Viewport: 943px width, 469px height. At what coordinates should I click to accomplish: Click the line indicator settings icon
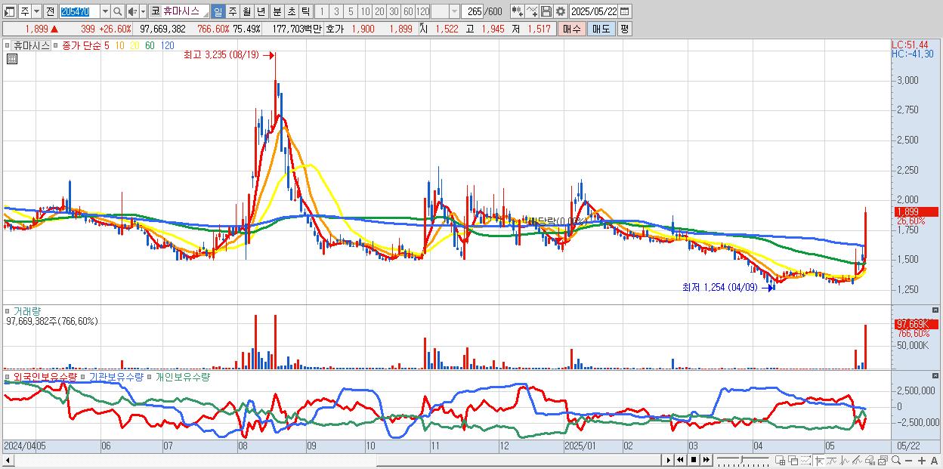[x=532, y=11]
